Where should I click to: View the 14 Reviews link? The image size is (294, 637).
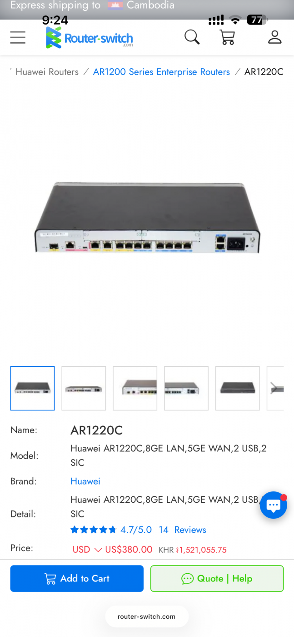[182, 530]
